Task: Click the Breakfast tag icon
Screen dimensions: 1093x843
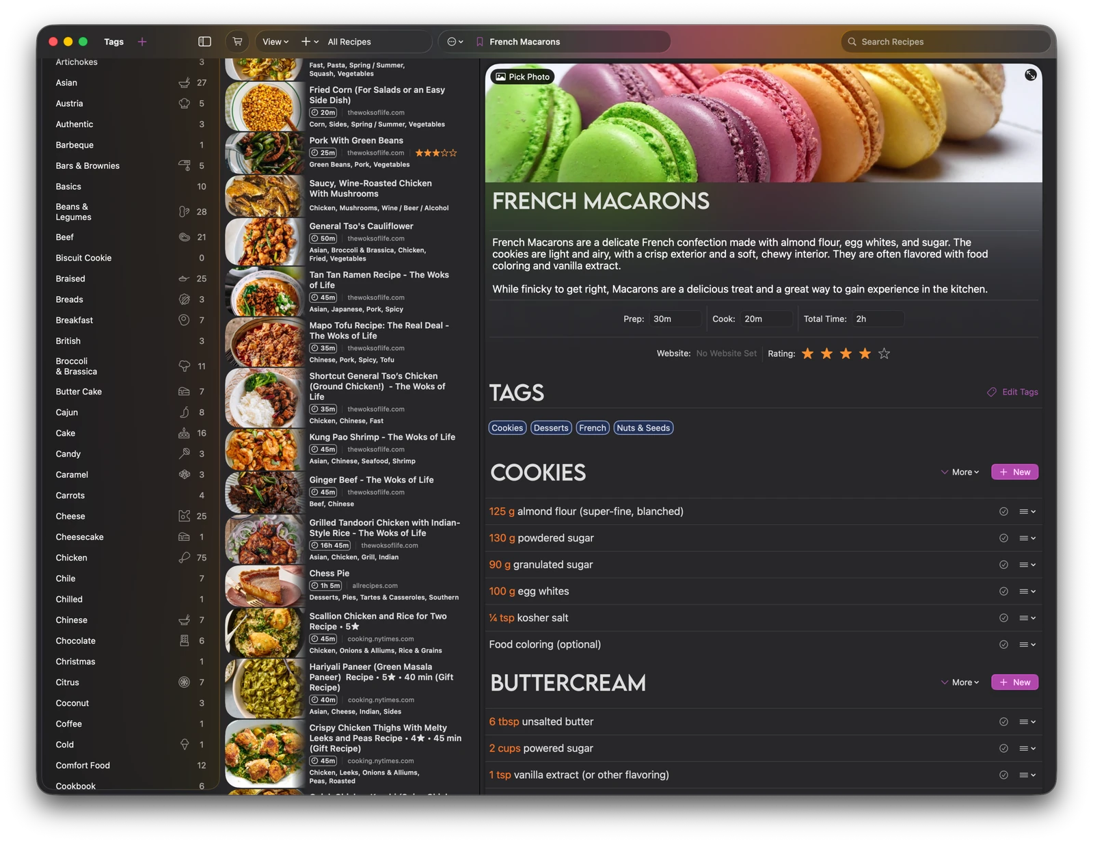Action: click(x=184, y=320)
